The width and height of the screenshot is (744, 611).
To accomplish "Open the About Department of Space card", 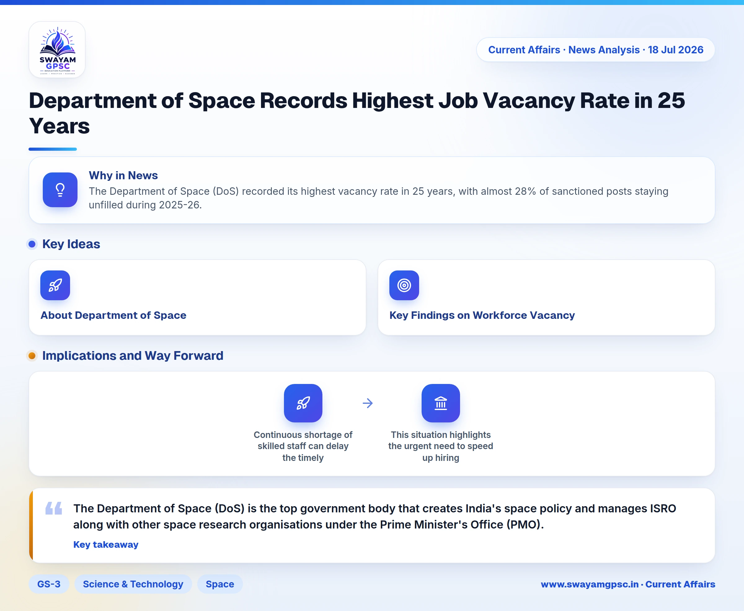I will pyautogui.click(x=197, y=297).
